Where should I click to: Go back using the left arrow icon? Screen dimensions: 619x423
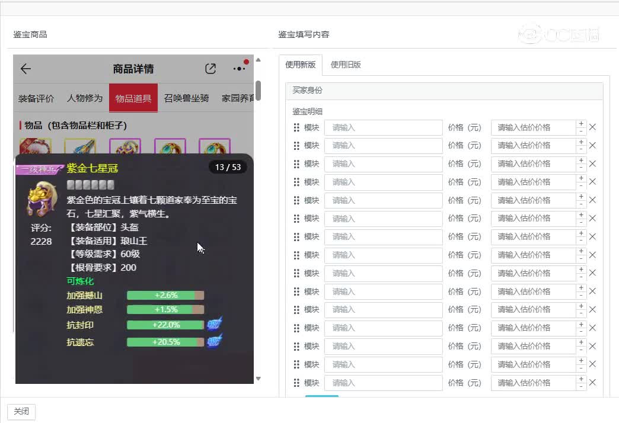(x=25, y=69)
